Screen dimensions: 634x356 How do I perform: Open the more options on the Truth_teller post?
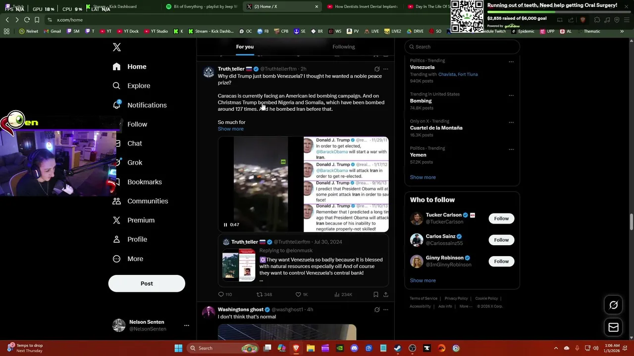[386, 69]
